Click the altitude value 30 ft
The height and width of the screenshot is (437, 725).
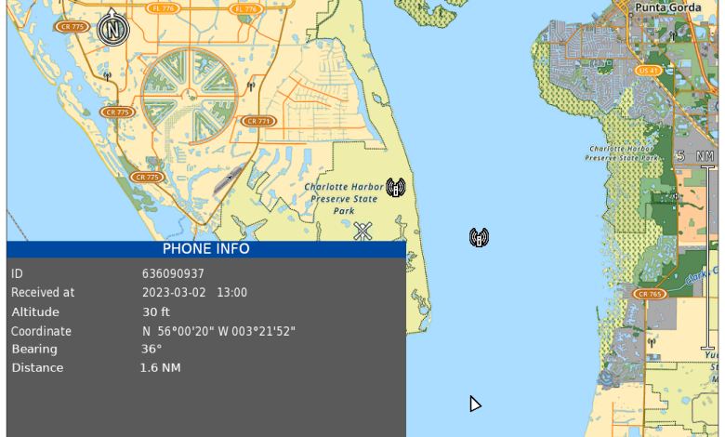(156, 312)
